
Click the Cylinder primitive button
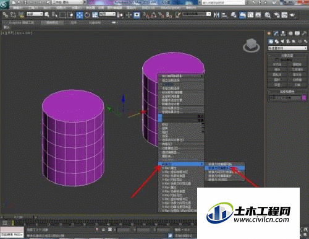pos(277,74)
